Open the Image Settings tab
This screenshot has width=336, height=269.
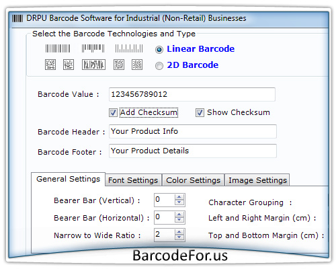coord(257,180)
